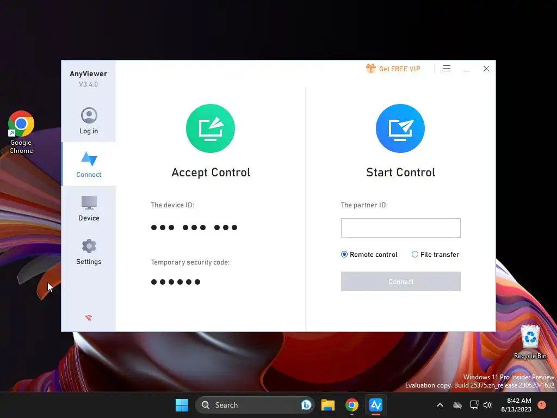557x418 pixels.
Task: Click the taskbar Search box
Action: 255,405
